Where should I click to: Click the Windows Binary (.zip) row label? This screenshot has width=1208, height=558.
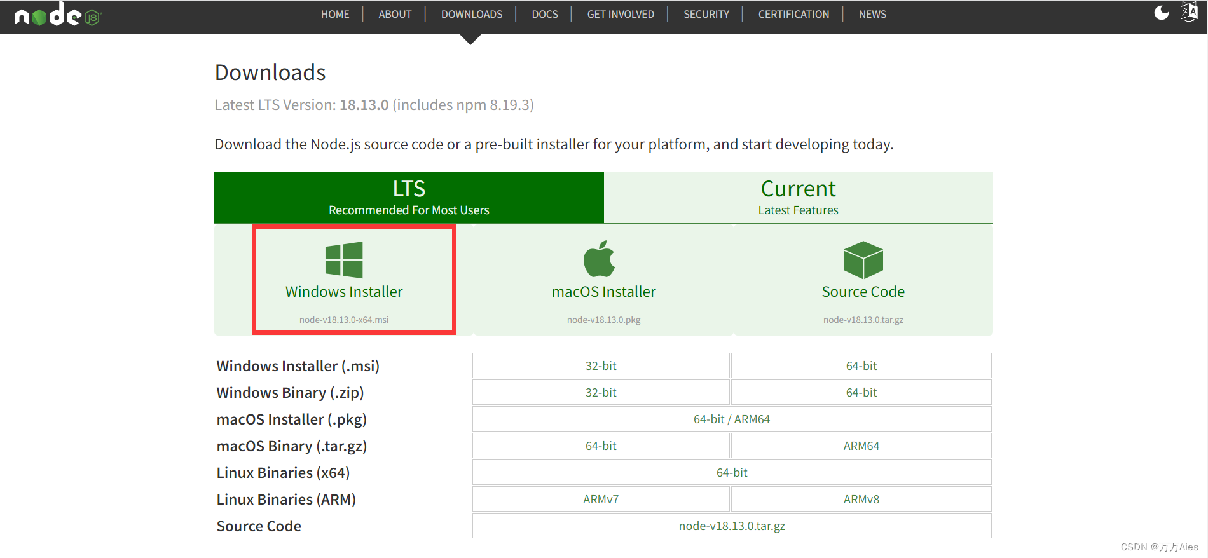tap(290, 393)
